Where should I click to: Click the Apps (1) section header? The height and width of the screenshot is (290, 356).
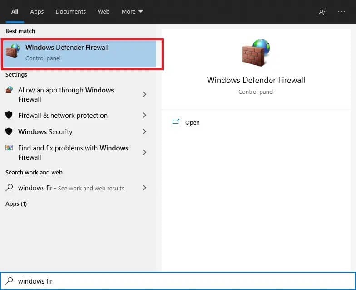(16, 204)
